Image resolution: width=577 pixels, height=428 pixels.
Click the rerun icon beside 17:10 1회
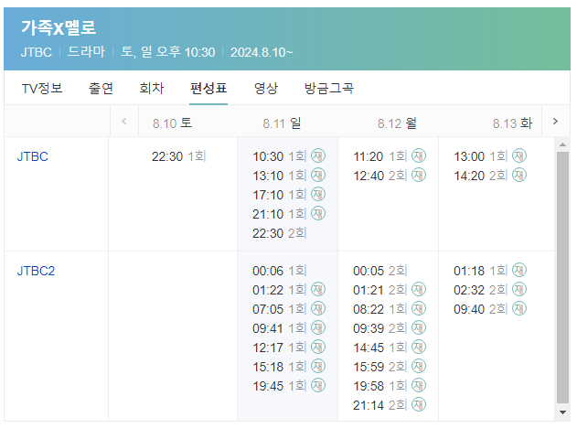(318, 194)
